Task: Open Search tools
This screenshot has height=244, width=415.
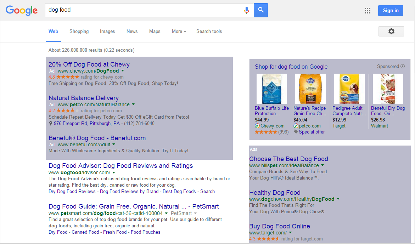Action: coord(209,32)
